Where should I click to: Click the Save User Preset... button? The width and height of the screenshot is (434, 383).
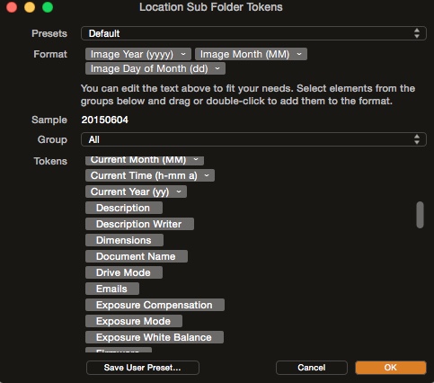pyautogui.click(x=143, y=368)
